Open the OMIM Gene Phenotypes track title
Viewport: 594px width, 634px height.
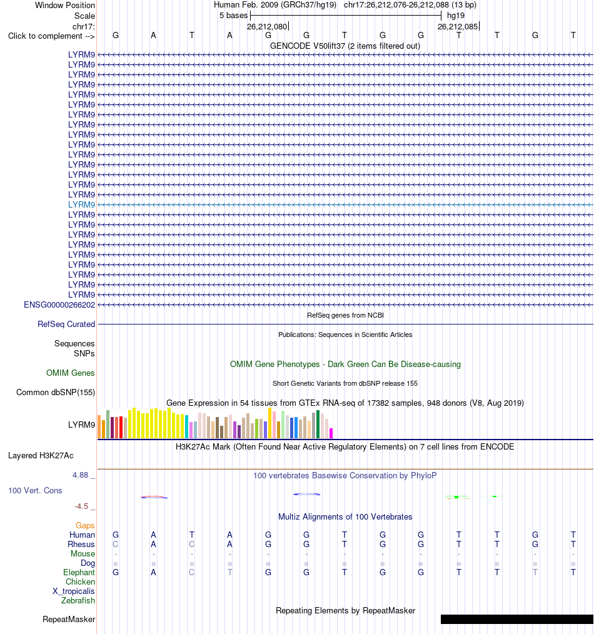345,364
